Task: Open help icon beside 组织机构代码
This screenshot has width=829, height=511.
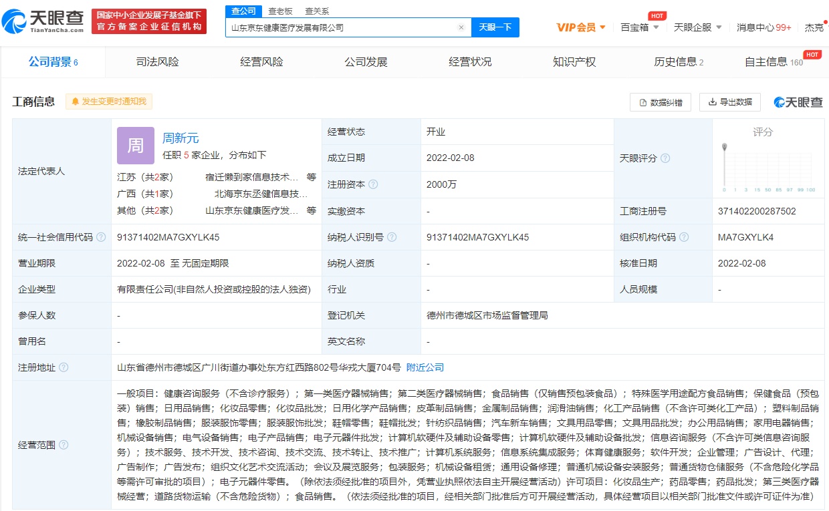Action: (x=684, y=237)
